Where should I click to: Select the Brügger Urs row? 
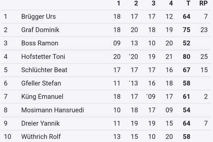pos(106,17)
